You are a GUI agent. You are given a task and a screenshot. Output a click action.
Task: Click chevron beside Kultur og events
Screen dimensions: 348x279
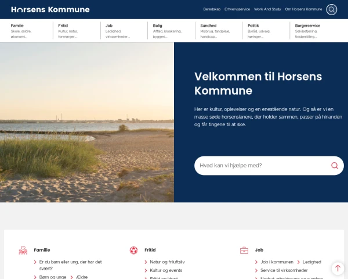point(146,270)
